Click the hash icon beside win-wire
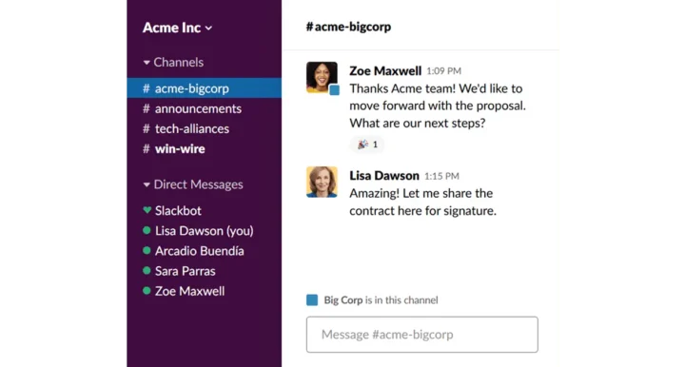The width and height of the screenshot is (685, 367). (147, 149)
